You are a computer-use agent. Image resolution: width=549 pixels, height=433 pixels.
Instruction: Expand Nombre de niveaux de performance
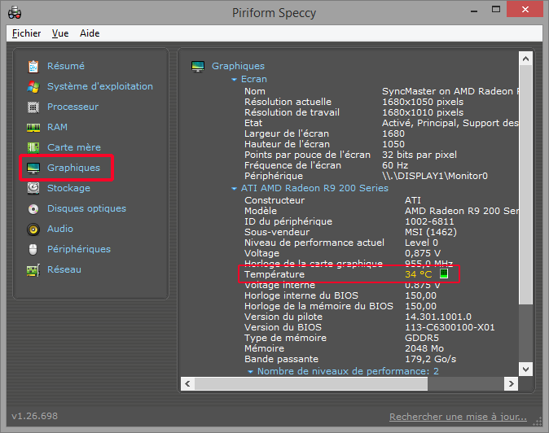coord(251,371)
